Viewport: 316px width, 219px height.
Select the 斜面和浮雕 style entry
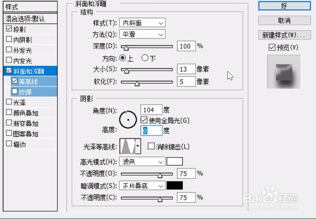tap(30, 70)
